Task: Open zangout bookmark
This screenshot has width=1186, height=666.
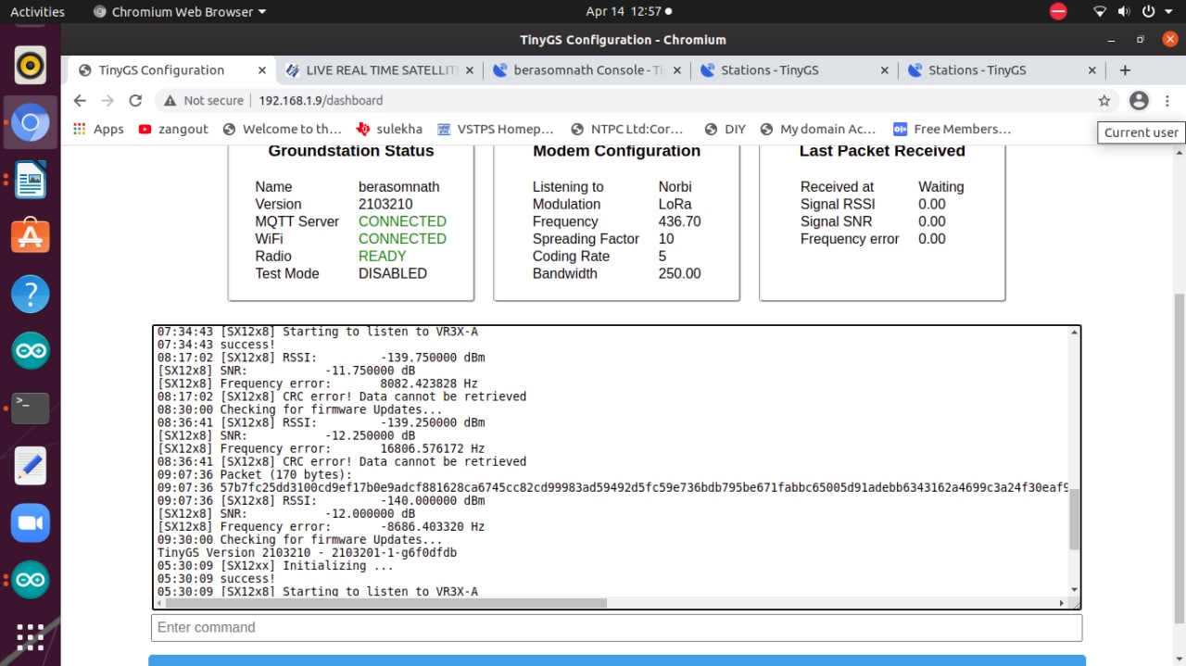Action: [x=173, y=129]
